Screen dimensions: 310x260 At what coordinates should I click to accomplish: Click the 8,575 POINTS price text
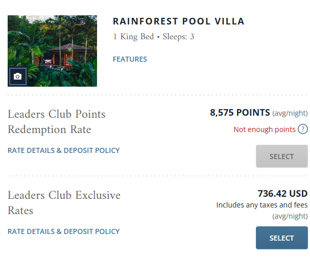(x=240, y=113)
